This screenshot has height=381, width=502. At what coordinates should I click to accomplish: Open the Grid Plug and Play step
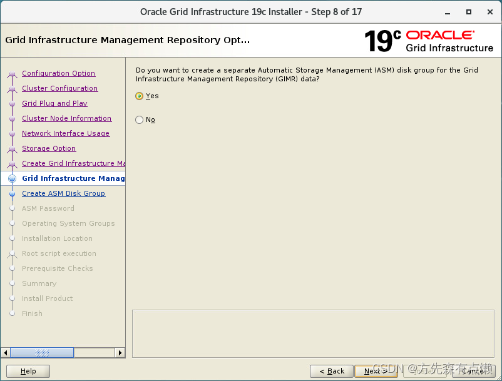tap(54, 103)
